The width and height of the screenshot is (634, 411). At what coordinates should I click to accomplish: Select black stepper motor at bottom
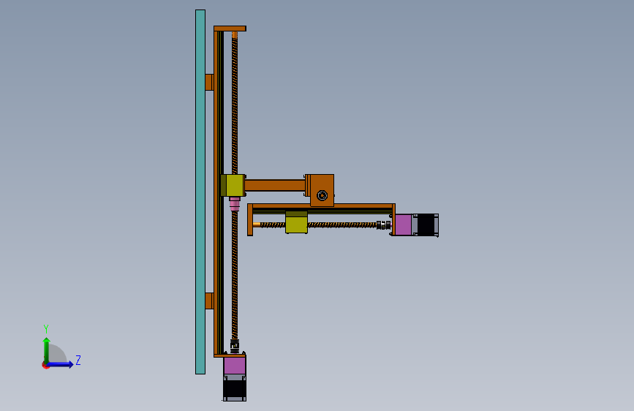point(235,390)
